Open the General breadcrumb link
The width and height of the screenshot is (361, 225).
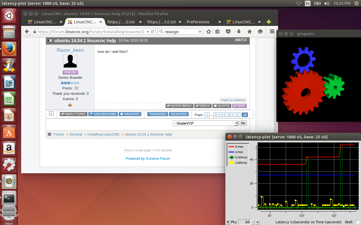point(76,134)
